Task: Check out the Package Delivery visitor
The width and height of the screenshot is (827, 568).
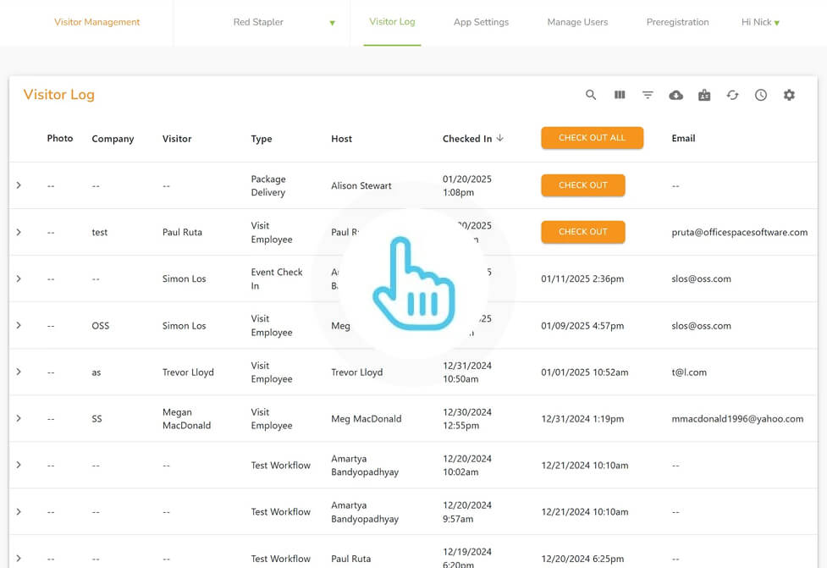Action: point(582,185)
